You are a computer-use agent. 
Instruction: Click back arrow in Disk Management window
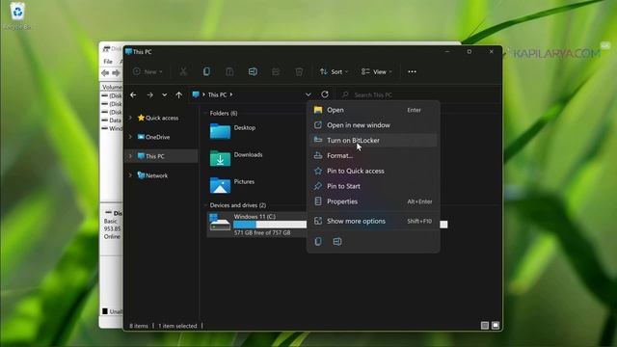coord(105,73)
